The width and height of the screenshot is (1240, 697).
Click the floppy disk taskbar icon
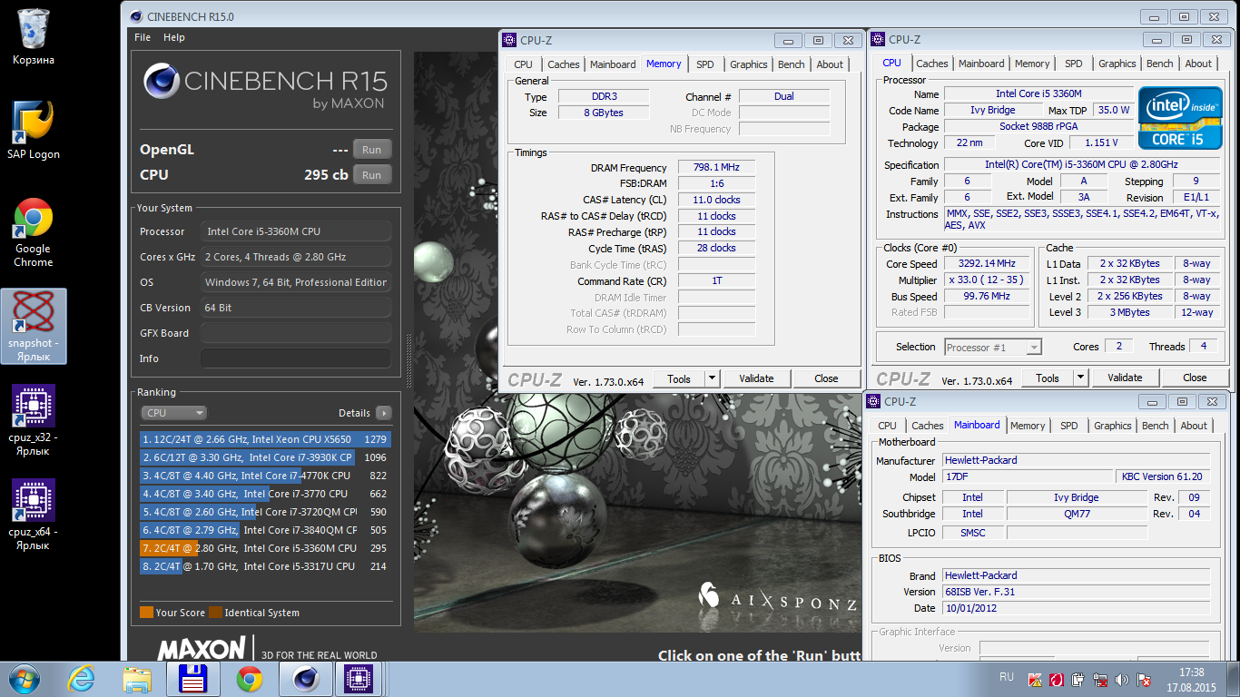click(193, 679)
